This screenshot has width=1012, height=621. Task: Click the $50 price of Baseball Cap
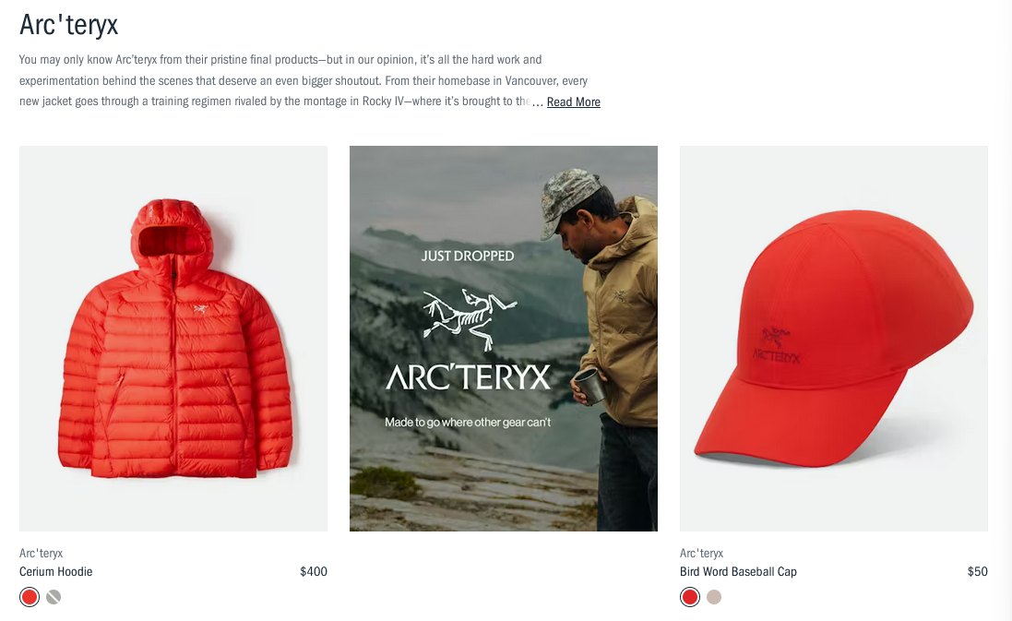[x=977, y=571]
